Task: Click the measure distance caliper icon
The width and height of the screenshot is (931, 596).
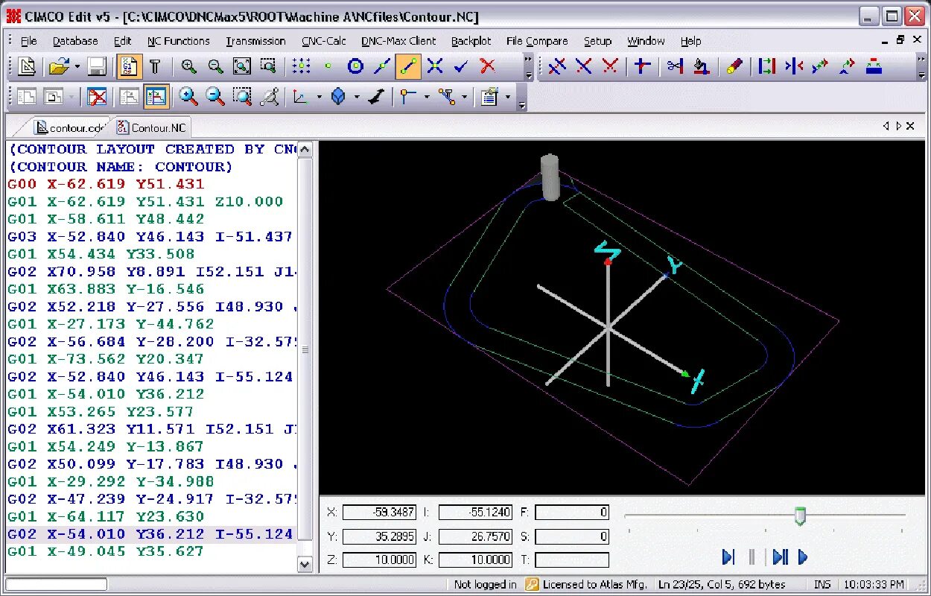Action: coord(269,97)
